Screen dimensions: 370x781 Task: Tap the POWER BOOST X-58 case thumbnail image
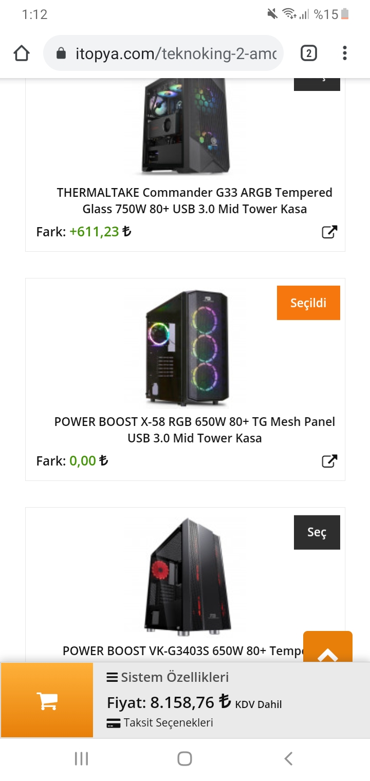(185, 347)
